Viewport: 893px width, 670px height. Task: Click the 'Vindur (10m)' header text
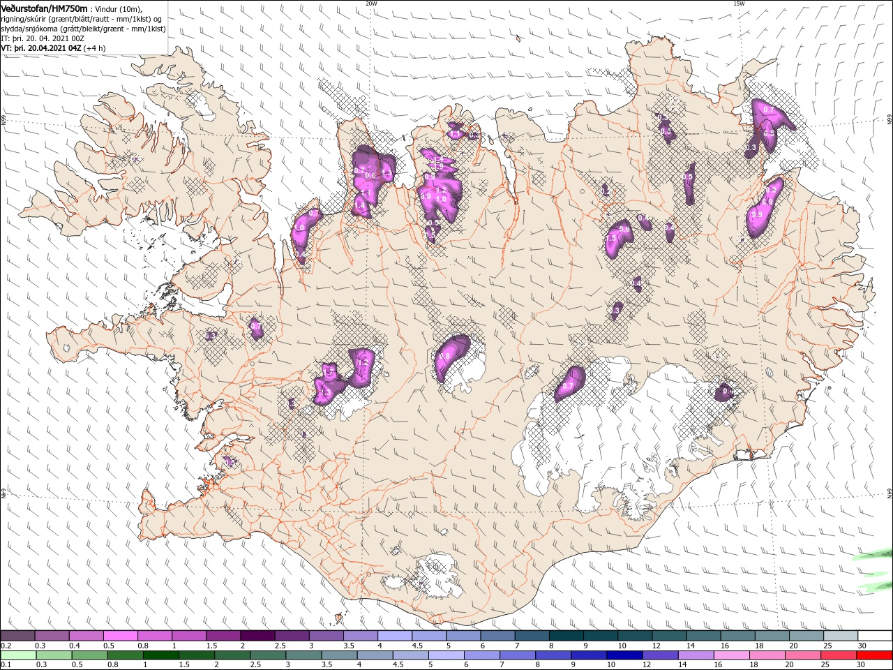click(x=119, y=8)
